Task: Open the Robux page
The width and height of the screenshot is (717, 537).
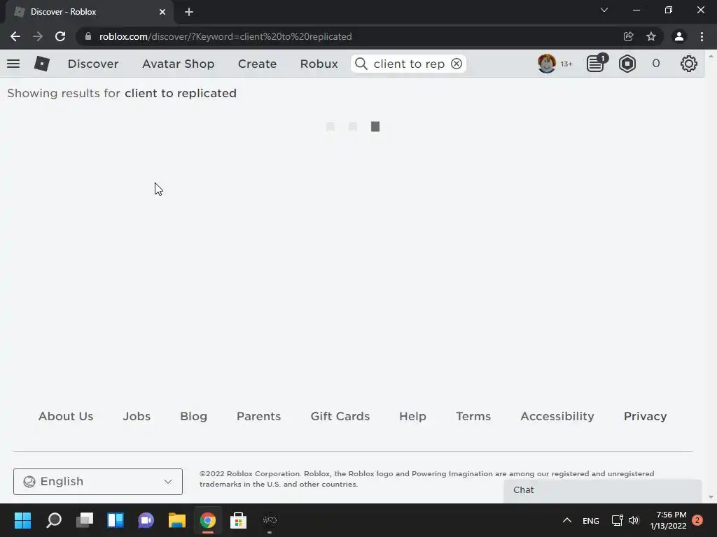Action: coord(319,64)
